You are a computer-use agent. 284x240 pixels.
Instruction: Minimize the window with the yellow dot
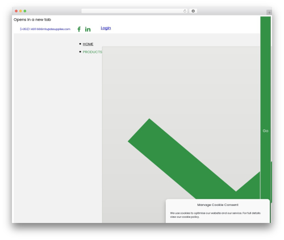[x=20, y=11]
